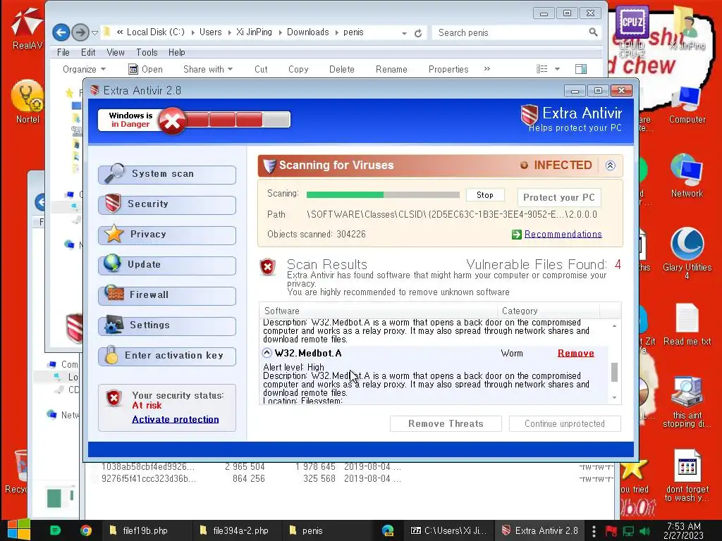Click the Security shield icon in sidebar
The width and height of the screenshot is (722, 541).
click(x=113, y=204)
